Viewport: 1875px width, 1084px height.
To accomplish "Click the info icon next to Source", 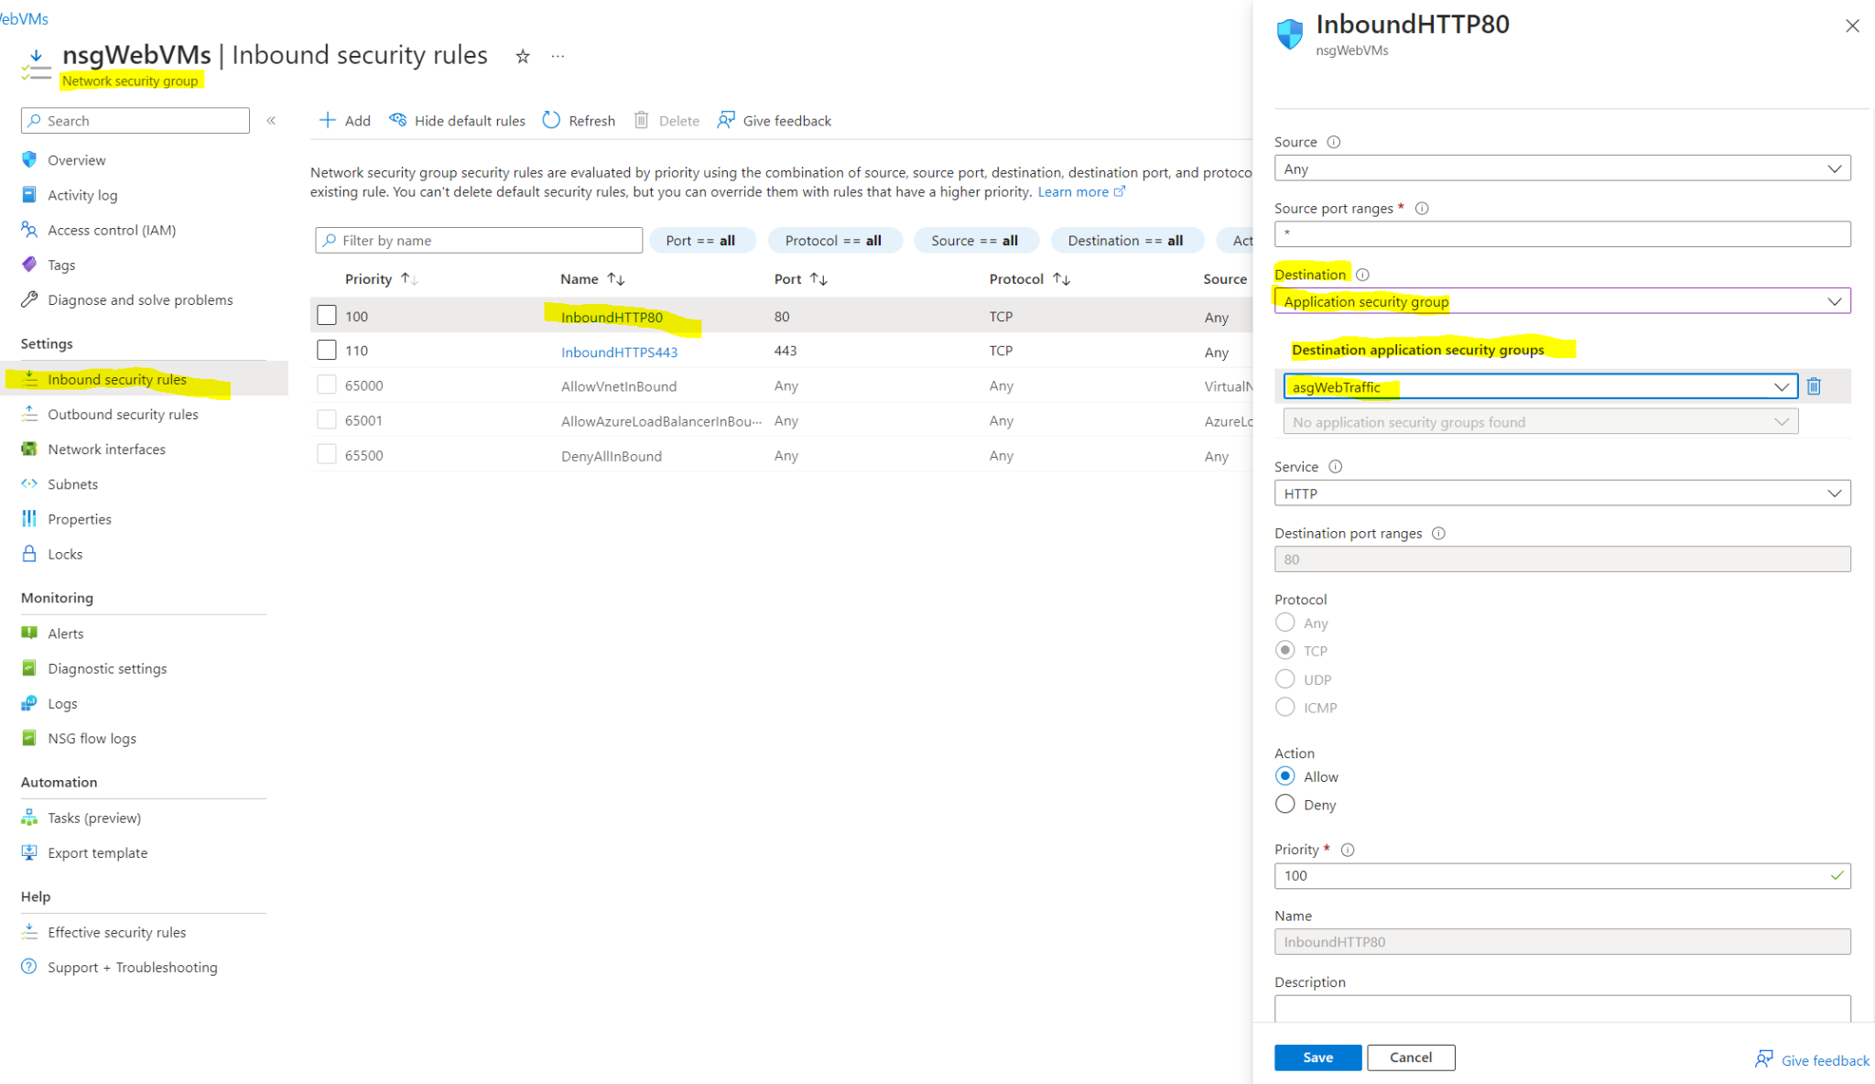I will (x=1334, y=142).
